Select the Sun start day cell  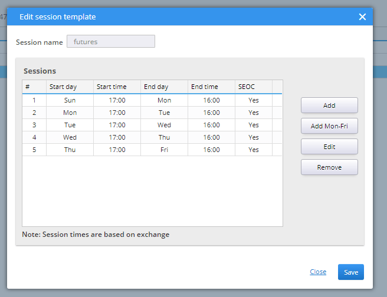[x=70, y=100]
